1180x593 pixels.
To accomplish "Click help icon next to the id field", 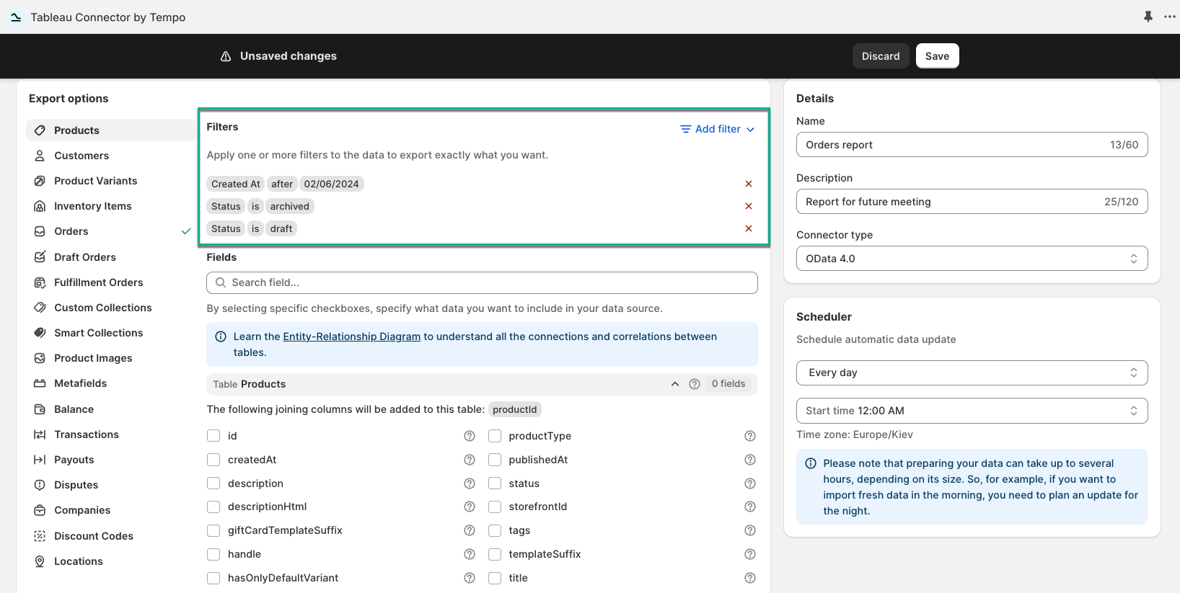I will click(x=470, y=436).
